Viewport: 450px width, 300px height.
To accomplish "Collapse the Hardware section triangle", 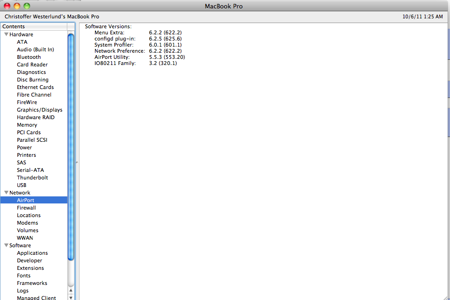I will [6, 34].
